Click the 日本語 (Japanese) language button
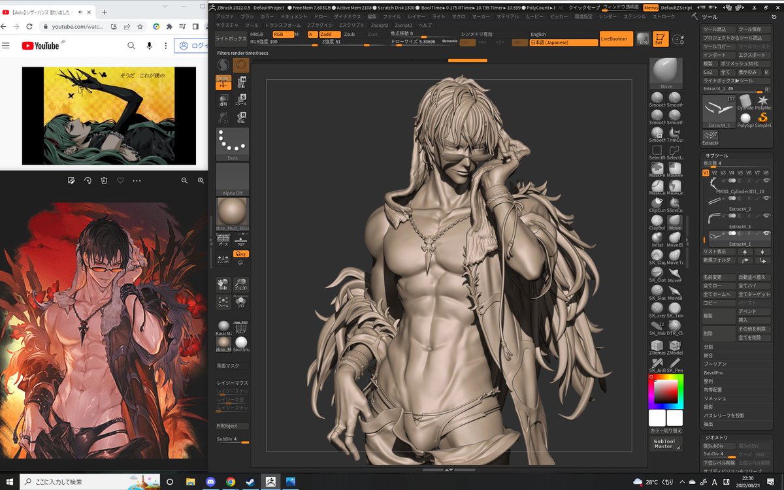Image resolution: width=784 pixels, height=490 pixels. 564,42
